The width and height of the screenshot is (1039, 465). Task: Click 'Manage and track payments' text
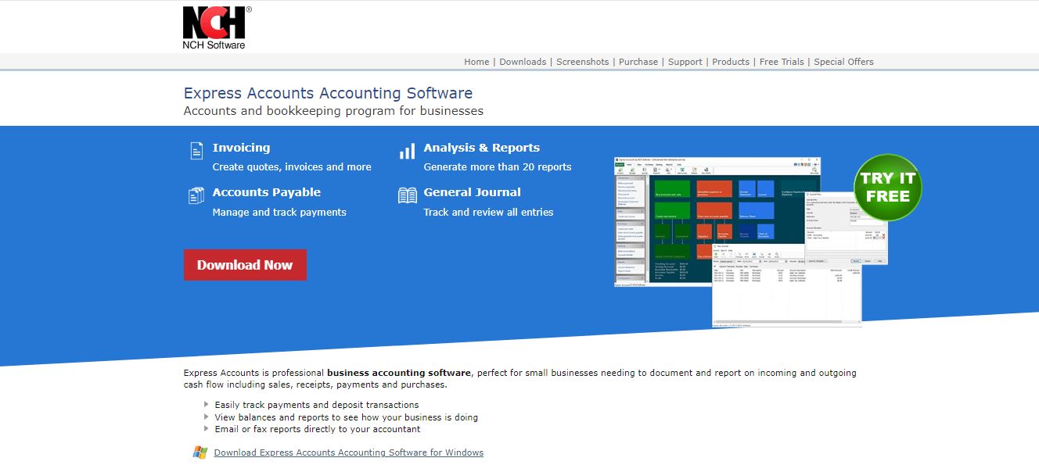(279, 213)
